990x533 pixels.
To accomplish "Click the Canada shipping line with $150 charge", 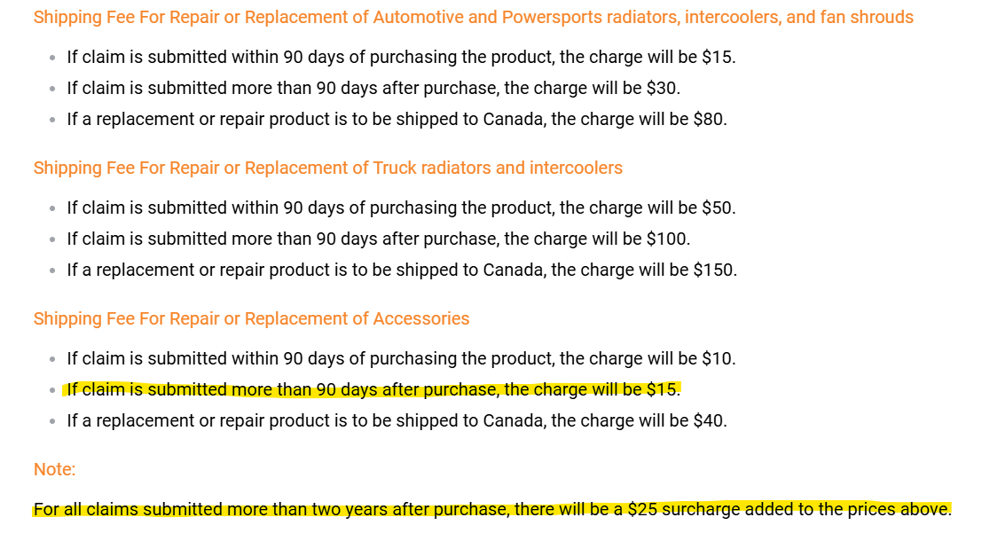I will click(x=402, y=270).
